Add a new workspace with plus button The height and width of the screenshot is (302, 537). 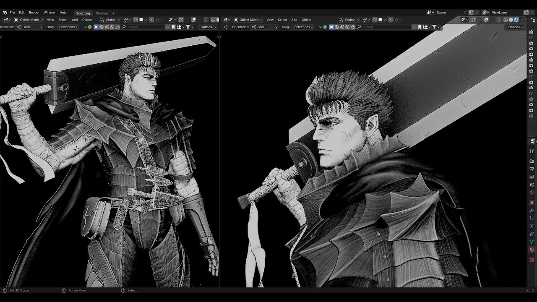[x=114, y=13]
